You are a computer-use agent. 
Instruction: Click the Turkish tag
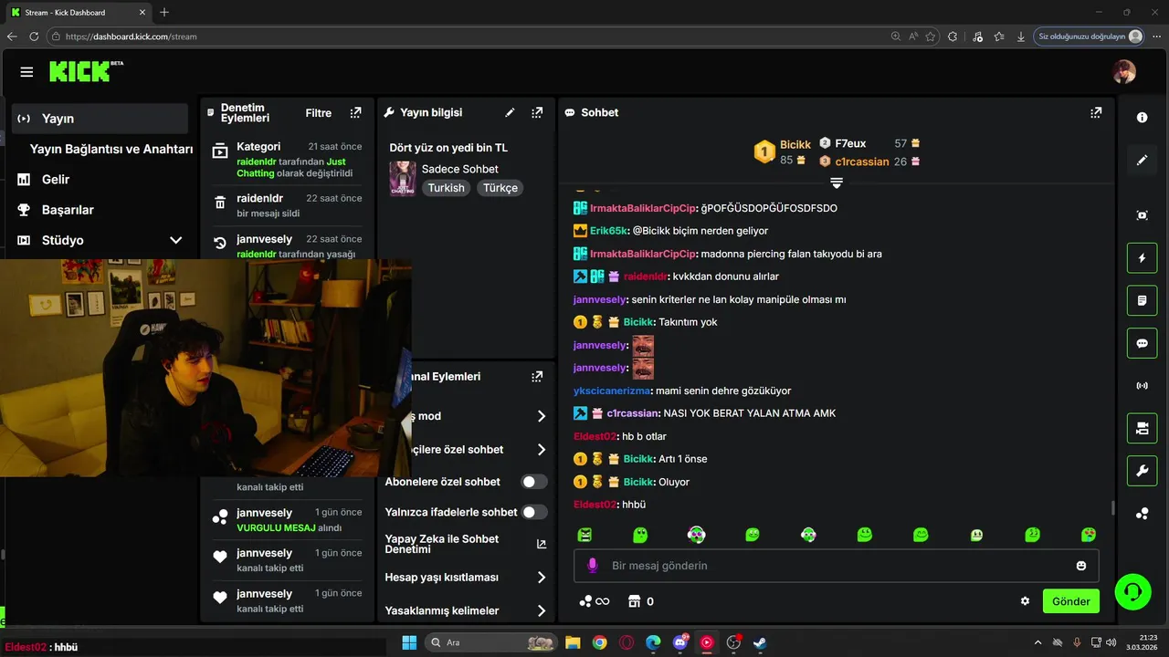coord(447,188)
